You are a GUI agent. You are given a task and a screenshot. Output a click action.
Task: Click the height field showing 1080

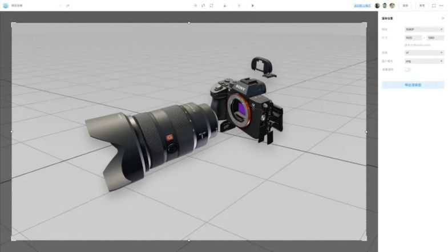435,38
